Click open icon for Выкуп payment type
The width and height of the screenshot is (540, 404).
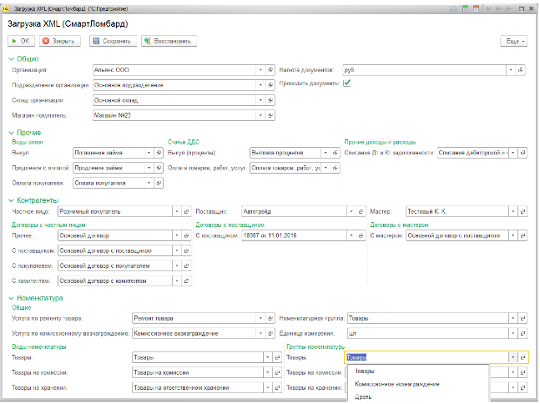tap(159, 153)
